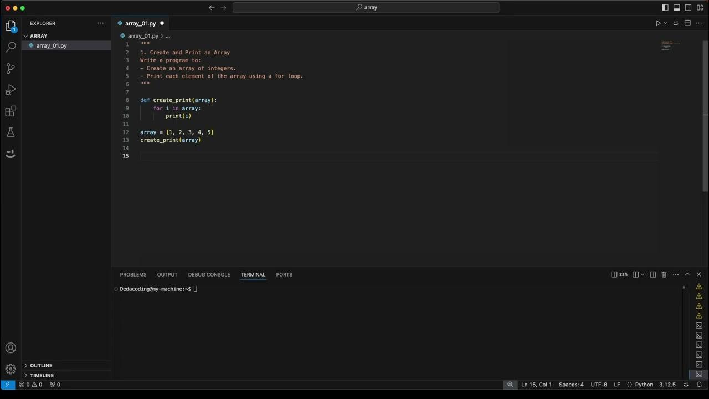The image size is (709, 399).
Task: Click 'Ln 15, Col 1' in status bar
Action: click(x=536, y=385)
